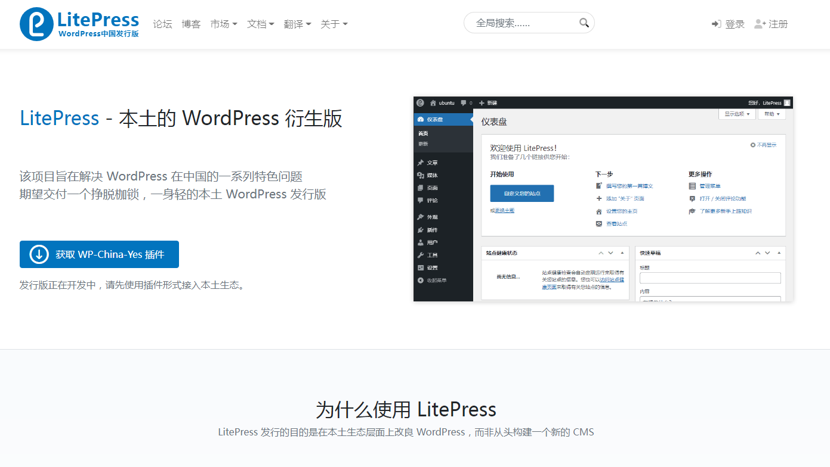Click 获取 WP-China-Yes 插件 button
This screenshot has width=830, height=467.
(99, 254)
